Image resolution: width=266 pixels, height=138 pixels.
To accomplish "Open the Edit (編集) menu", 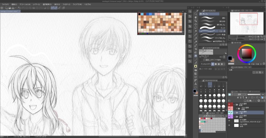I will point(14,4).
